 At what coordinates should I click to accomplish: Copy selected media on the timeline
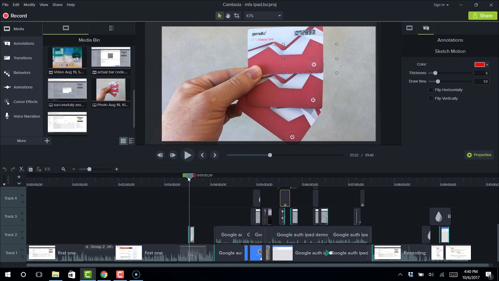click(x=30, y=169)
